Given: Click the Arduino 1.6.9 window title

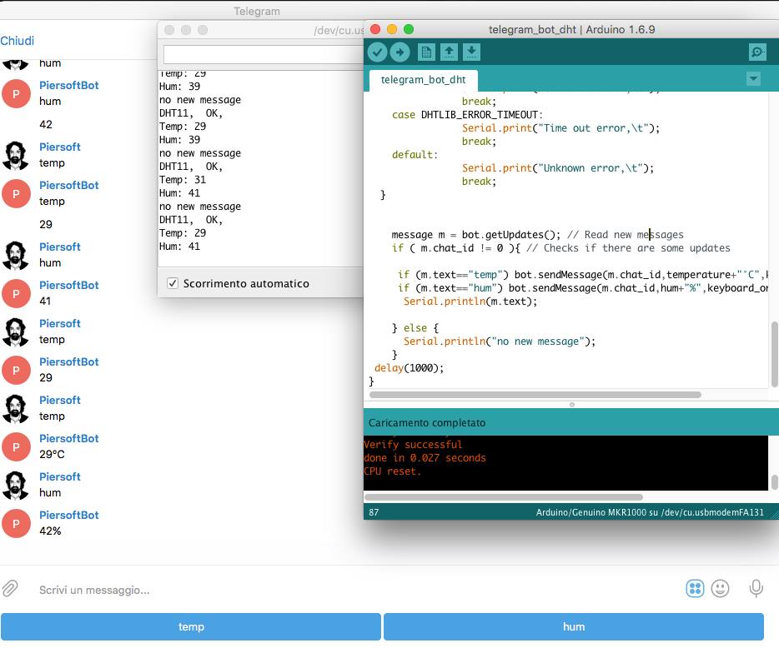Looking at the screenshot, I should pyautogui.click(x=571, y=29).
